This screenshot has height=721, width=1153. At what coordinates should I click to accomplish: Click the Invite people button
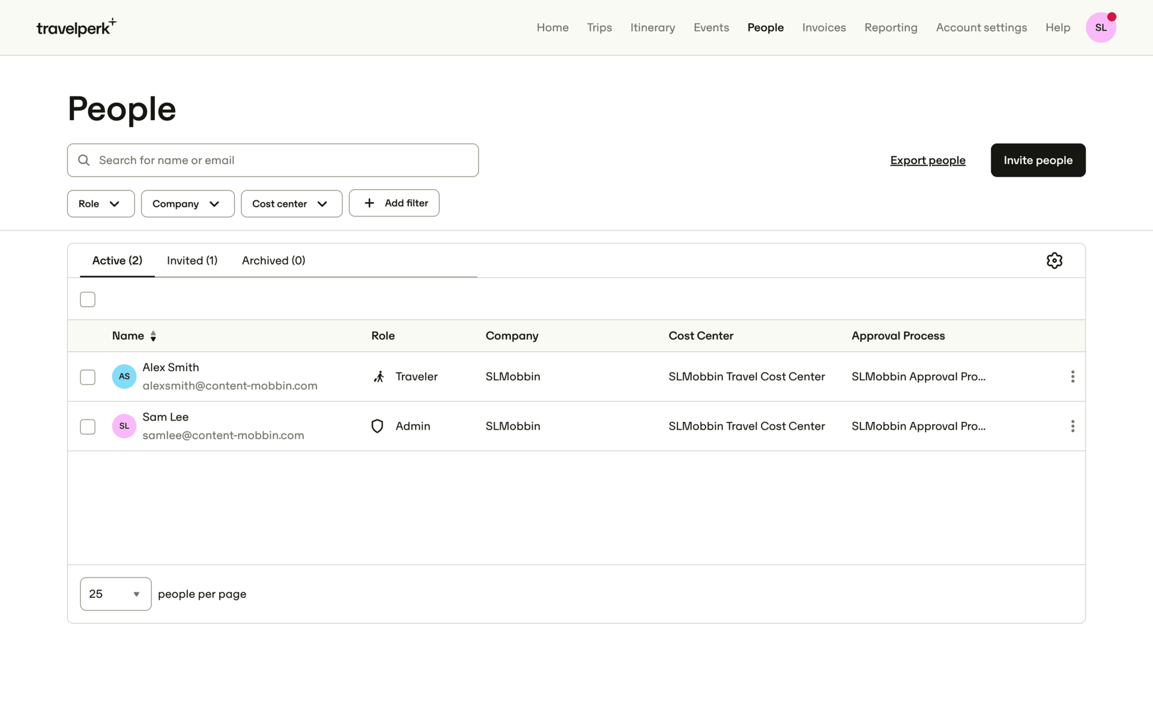(1038, 160)
